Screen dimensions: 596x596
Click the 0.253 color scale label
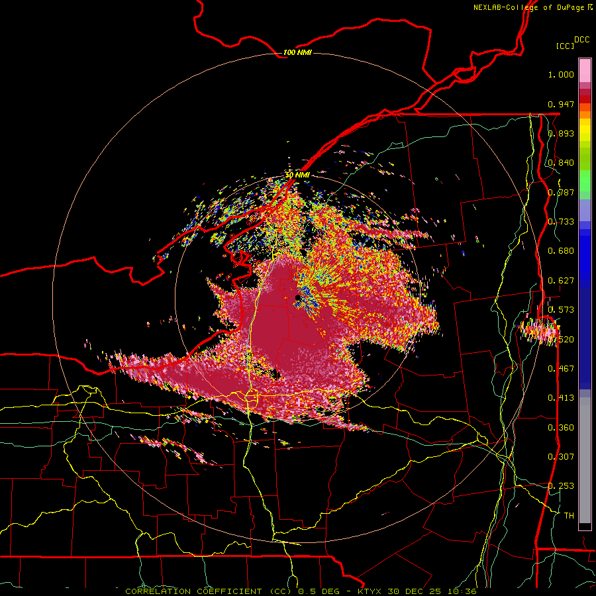pyautogui.click(x=561, y=486)
